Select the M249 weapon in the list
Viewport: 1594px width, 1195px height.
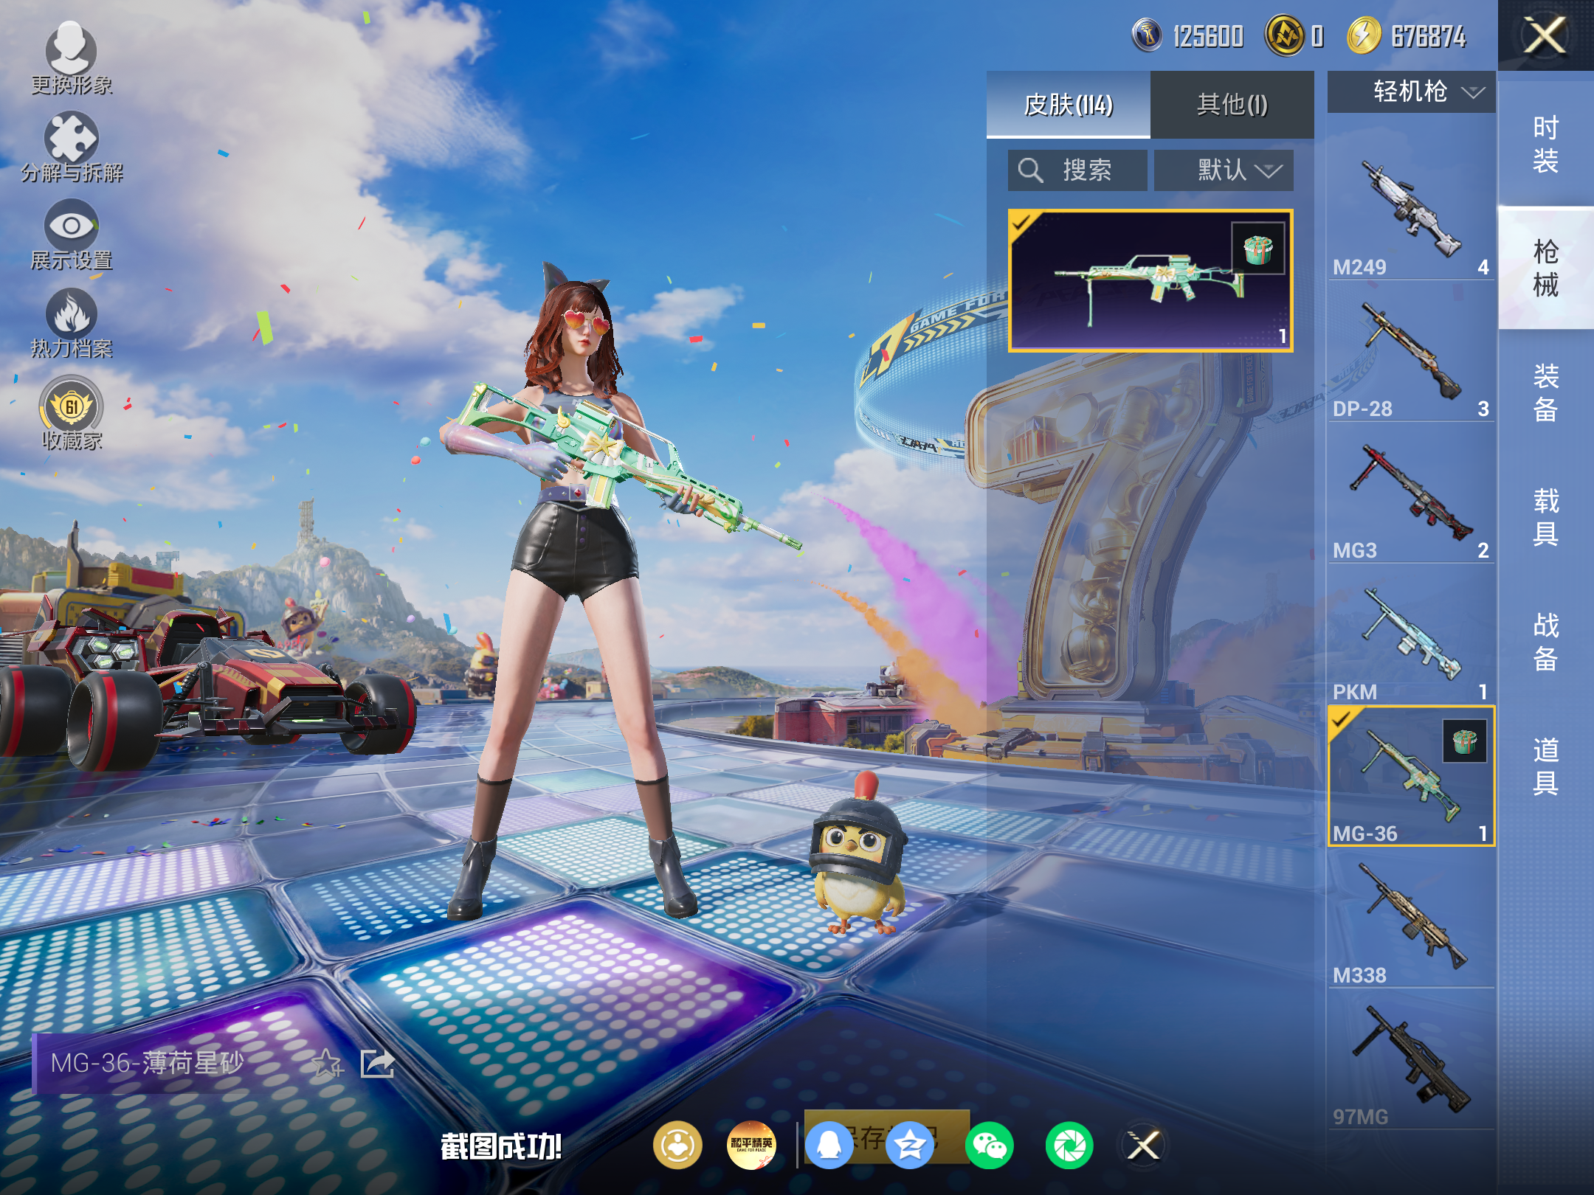click(x=1411, y=210)
